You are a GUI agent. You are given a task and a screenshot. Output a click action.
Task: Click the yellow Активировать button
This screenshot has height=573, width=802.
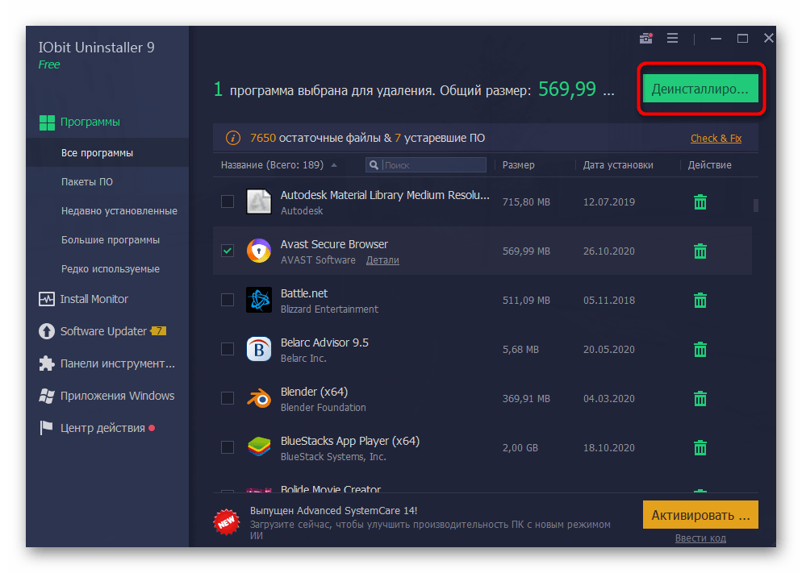(x=700, y=515)
